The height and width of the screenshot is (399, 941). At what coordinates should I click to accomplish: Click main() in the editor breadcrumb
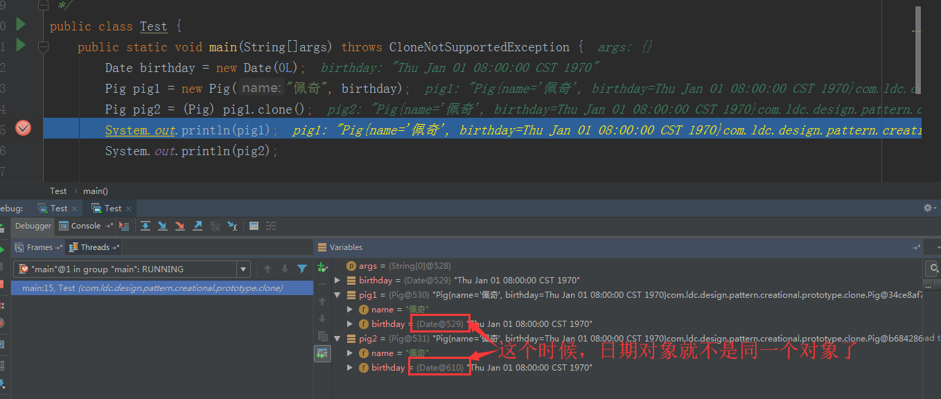click(96, 190)
